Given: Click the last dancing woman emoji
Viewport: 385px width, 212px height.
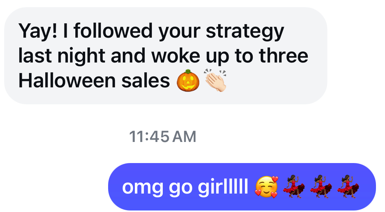Looking at the screenshot, I should coord(348,186).
